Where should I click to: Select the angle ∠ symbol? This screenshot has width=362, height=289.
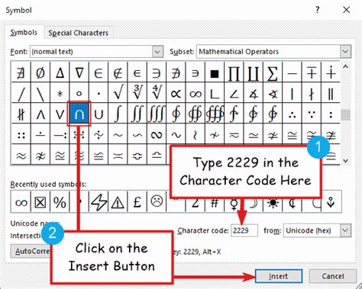234,93
